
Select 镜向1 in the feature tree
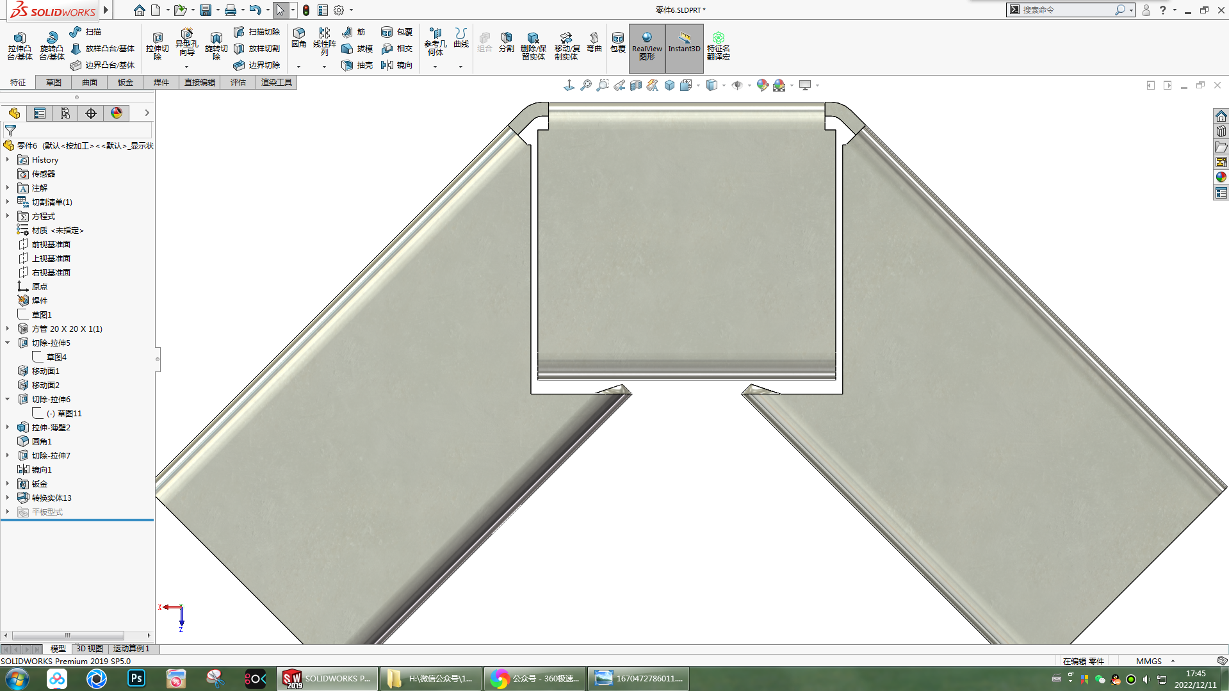(42, 469)
